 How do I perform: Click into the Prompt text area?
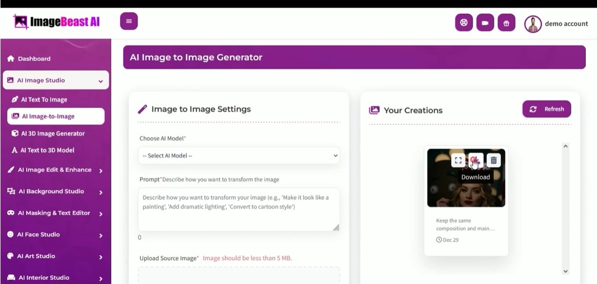[x=239, y=210]
